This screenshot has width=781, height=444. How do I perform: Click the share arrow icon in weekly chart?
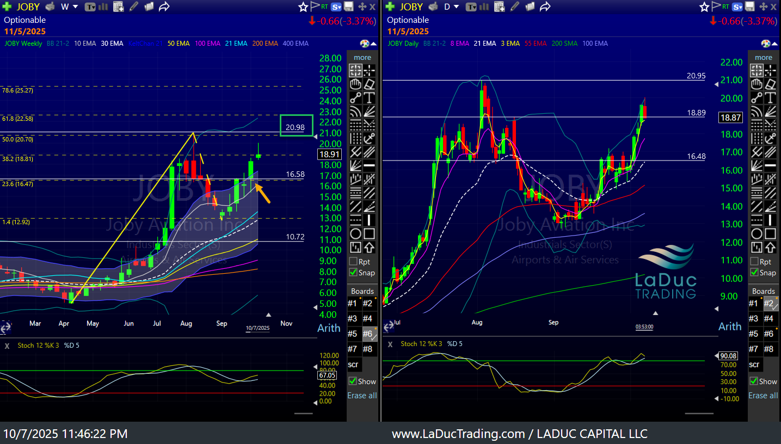pyautogui.click(x=164, y=7)
